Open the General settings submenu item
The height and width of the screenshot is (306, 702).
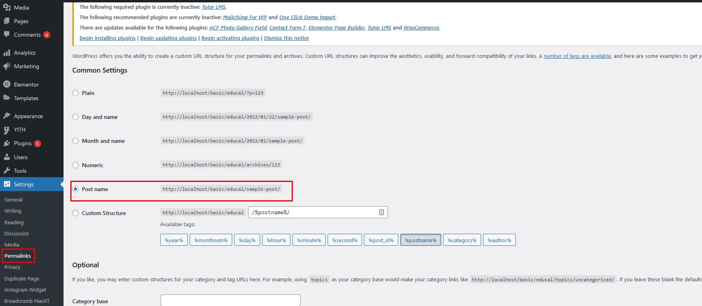(13, 199)
